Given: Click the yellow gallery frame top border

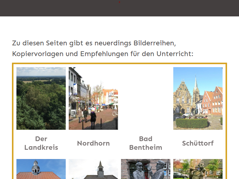Looking at the screenshot, I should [x=119, y=64].
